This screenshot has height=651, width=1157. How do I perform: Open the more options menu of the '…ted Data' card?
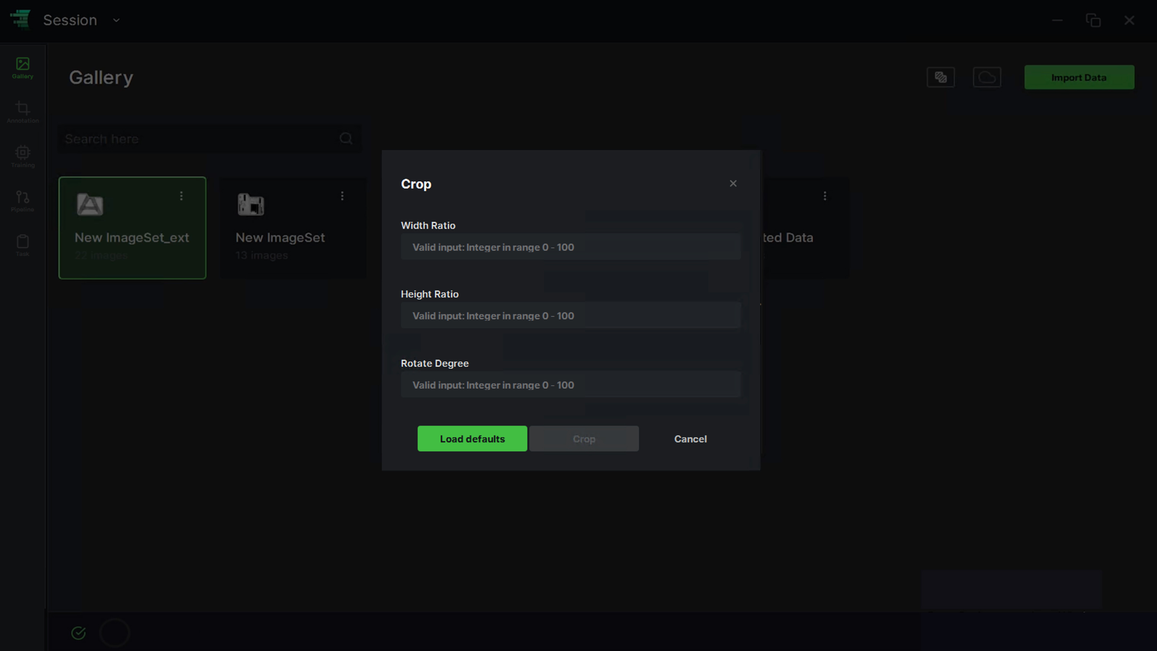tap(825, 196)
